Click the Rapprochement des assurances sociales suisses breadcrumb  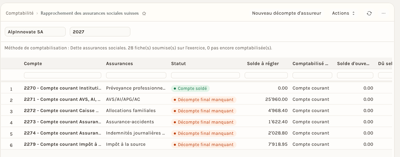tap(90, 13)
